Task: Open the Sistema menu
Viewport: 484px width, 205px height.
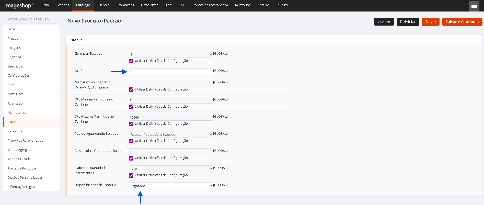Action: 263,5
